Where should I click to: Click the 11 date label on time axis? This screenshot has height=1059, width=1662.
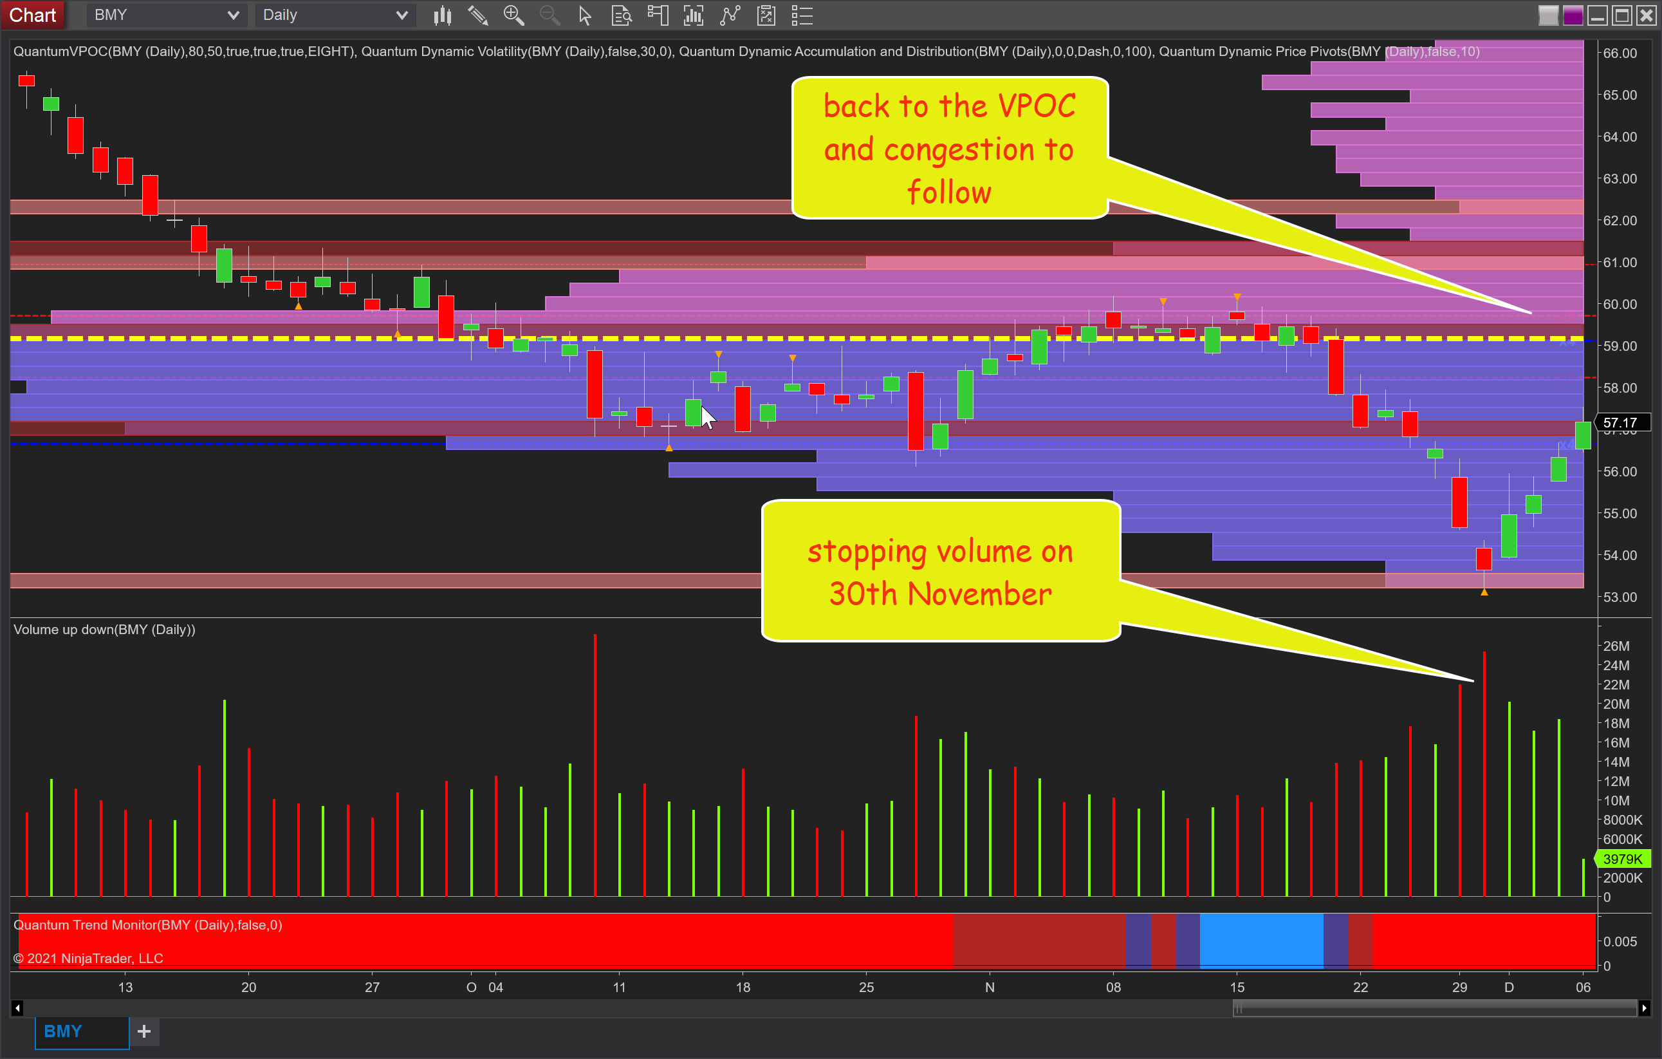[x=619, y=987]
